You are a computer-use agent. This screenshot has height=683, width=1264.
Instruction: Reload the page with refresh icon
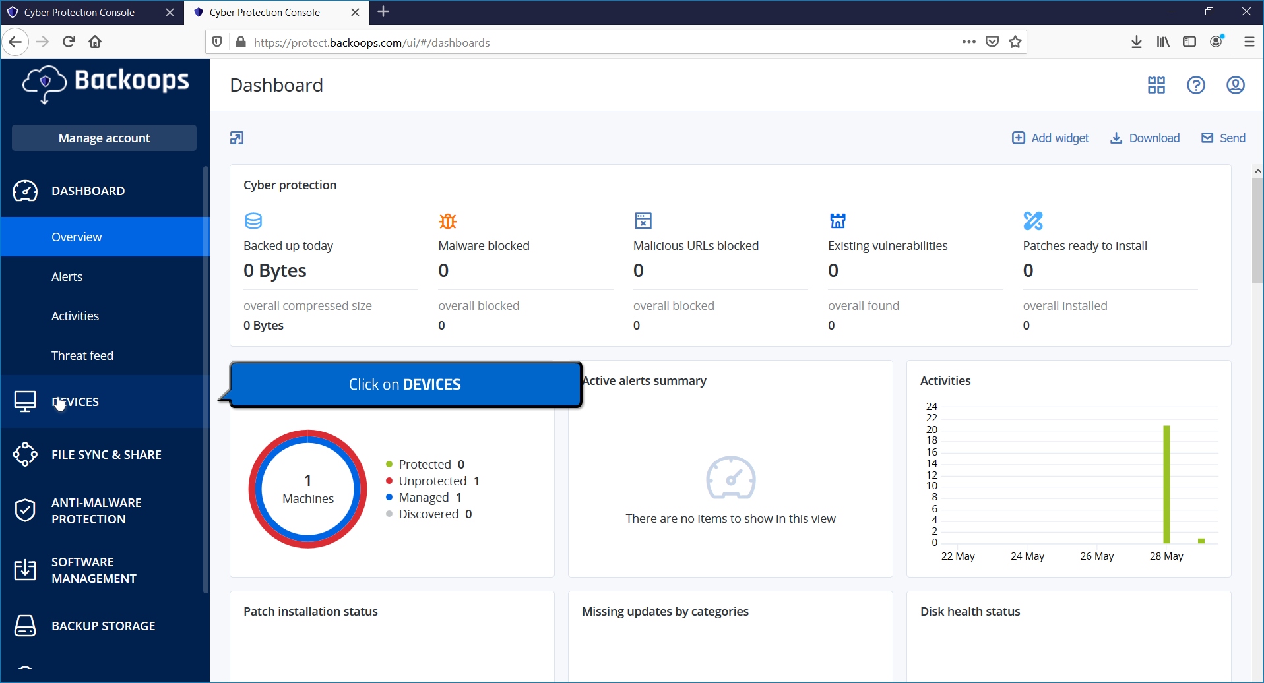click(69, 42)
